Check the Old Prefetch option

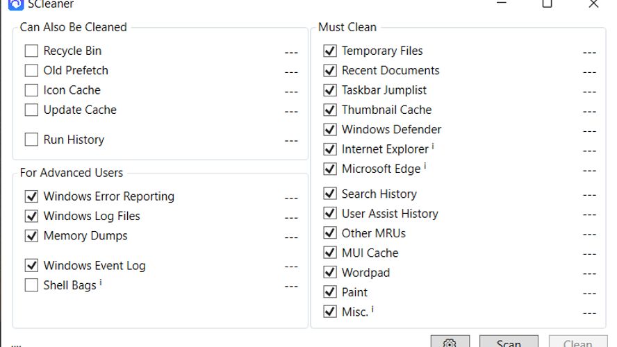[x=31, y=70]
